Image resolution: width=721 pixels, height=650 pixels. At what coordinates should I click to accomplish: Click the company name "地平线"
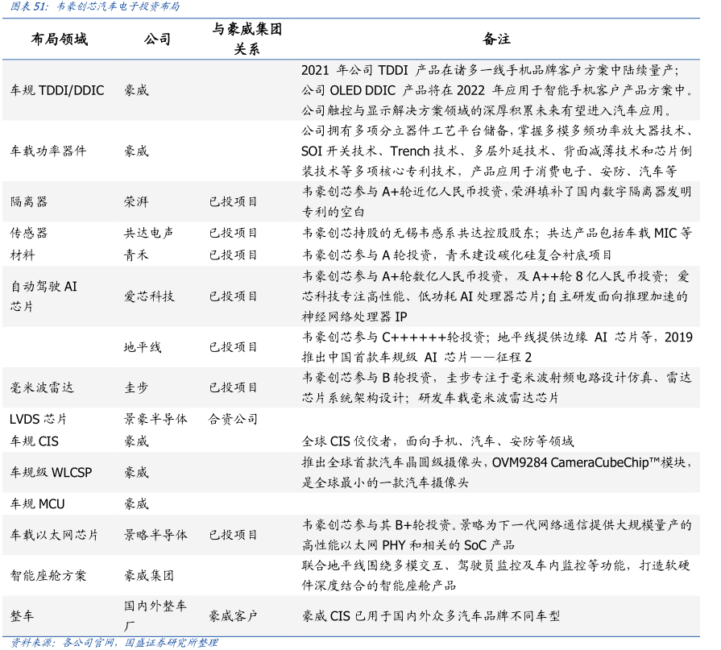pos(143,346)
